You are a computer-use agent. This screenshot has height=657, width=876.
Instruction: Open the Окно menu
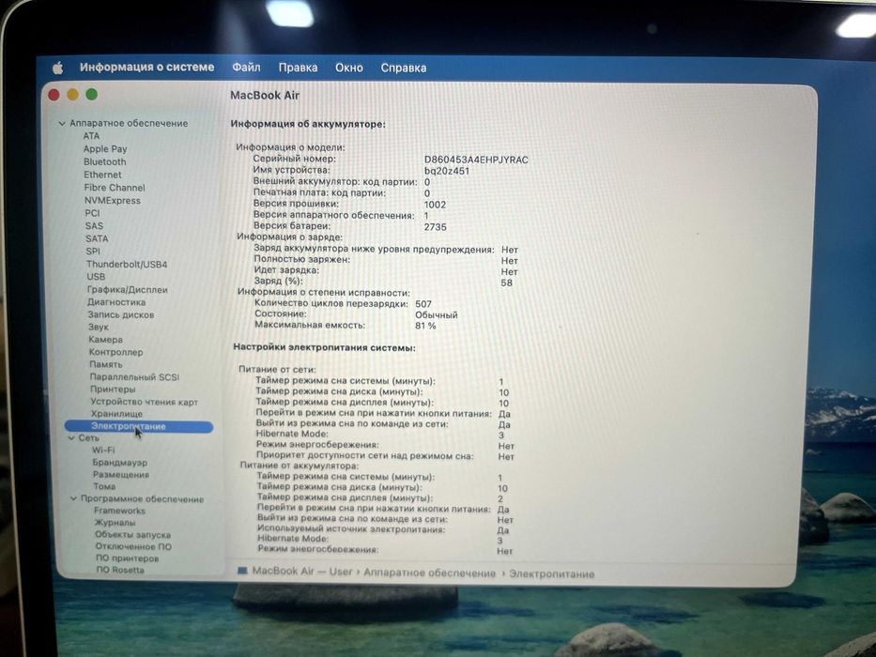349,69
